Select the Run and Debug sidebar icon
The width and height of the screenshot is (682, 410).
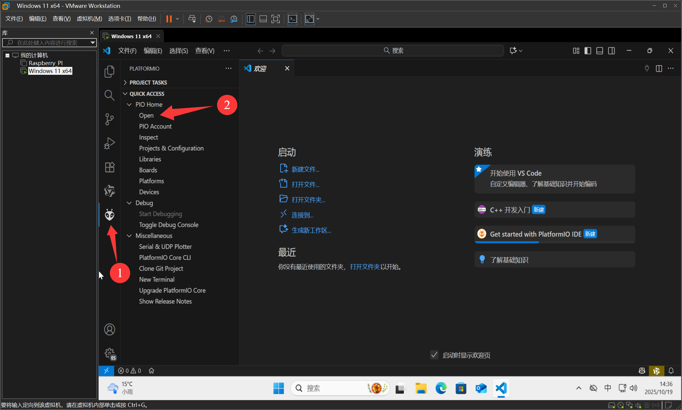[x=109, y=143]
